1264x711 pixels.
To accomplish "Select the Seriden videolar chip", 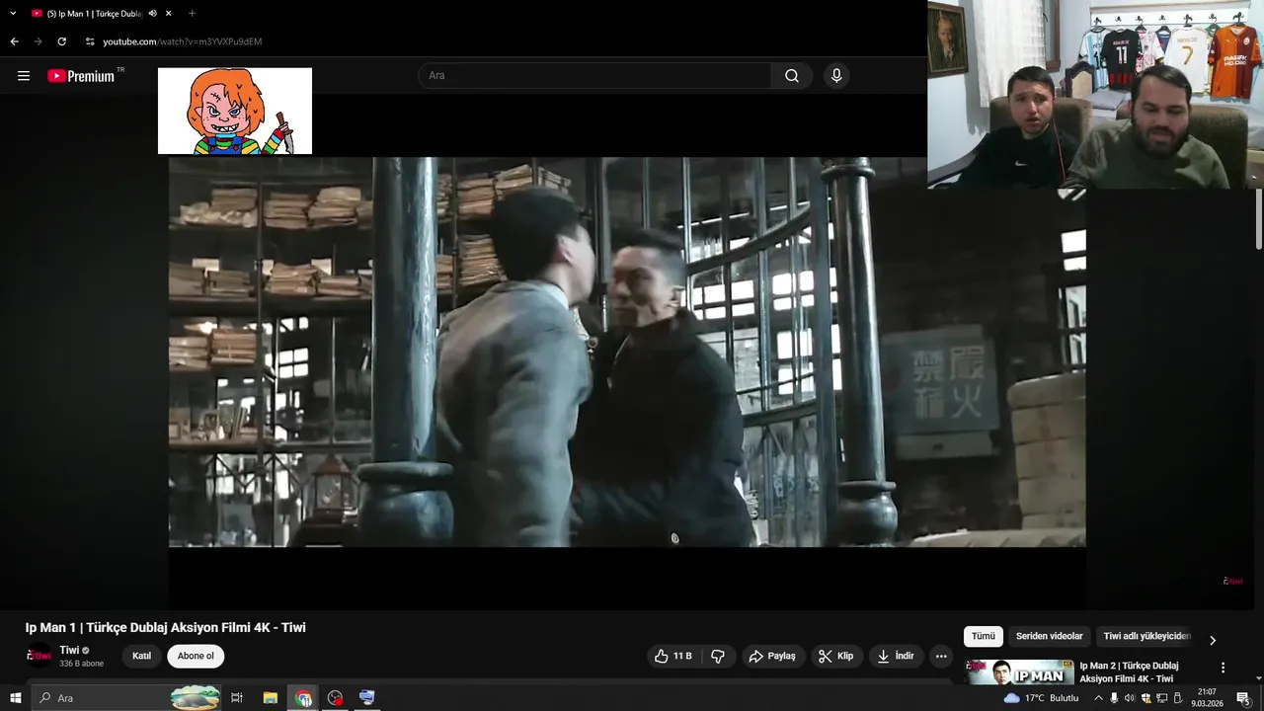I will (x=1050, y=637).
